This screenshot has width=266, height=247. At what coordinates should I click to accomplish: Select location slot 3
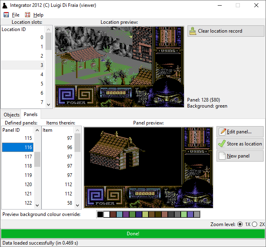(x=23, y=65)
